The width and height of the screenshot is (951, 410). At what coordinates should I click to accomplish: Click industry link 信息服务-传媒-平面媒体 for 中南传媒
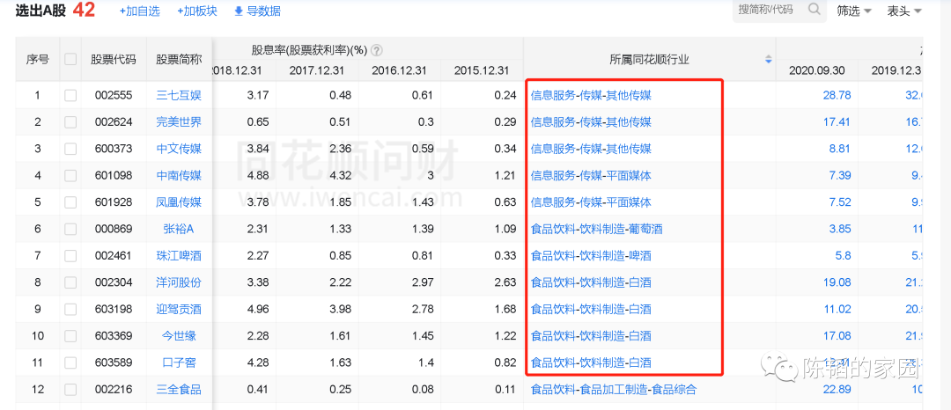pyautogui.click(x=591, y=176)
